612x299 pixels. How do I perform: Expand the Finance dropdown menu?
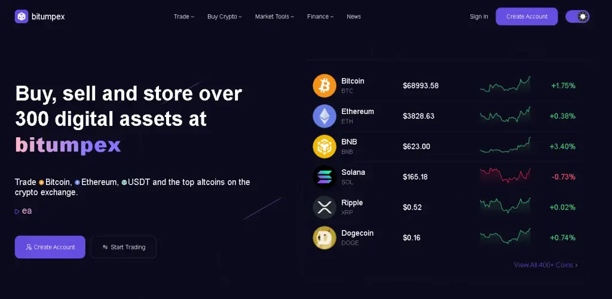coord(320,16)
